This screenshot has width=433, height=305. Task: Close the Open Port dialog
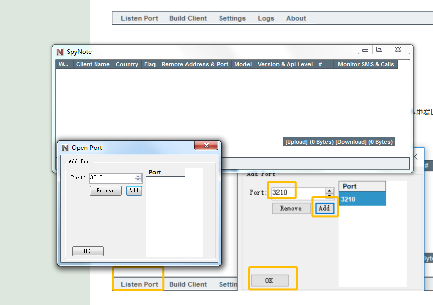(x=206, y=145)
